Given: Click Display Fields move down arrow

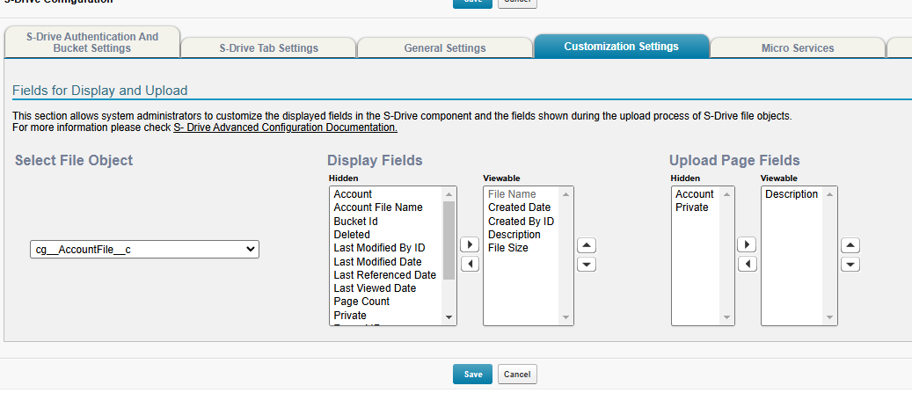Looking at the screenshot, I should tap(587, 264).
